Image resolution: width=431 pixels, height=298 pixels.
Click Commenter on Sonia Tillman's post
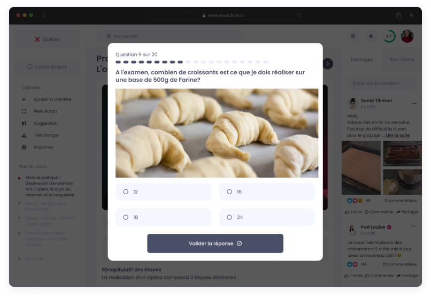(x=379, y=212)
